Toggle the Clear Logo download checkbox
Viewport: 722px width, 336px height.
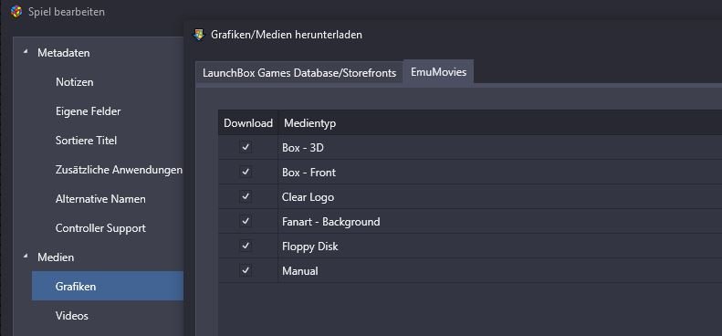tap(246, 197)
